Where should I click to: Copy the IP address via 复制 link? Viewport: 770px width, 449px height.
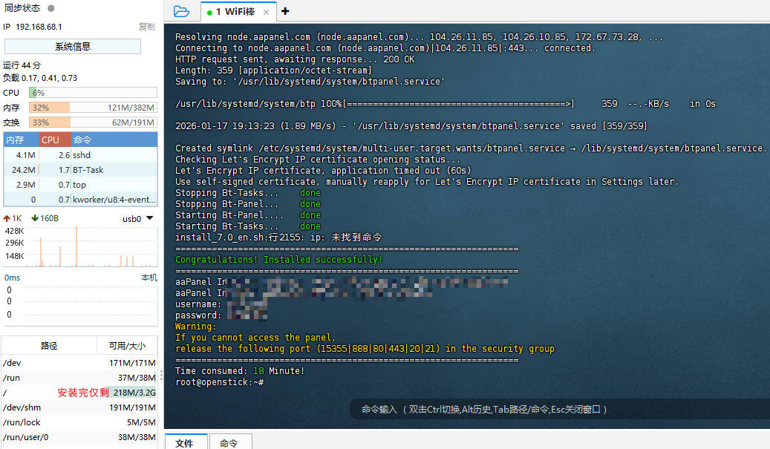(x=147, y=27)
